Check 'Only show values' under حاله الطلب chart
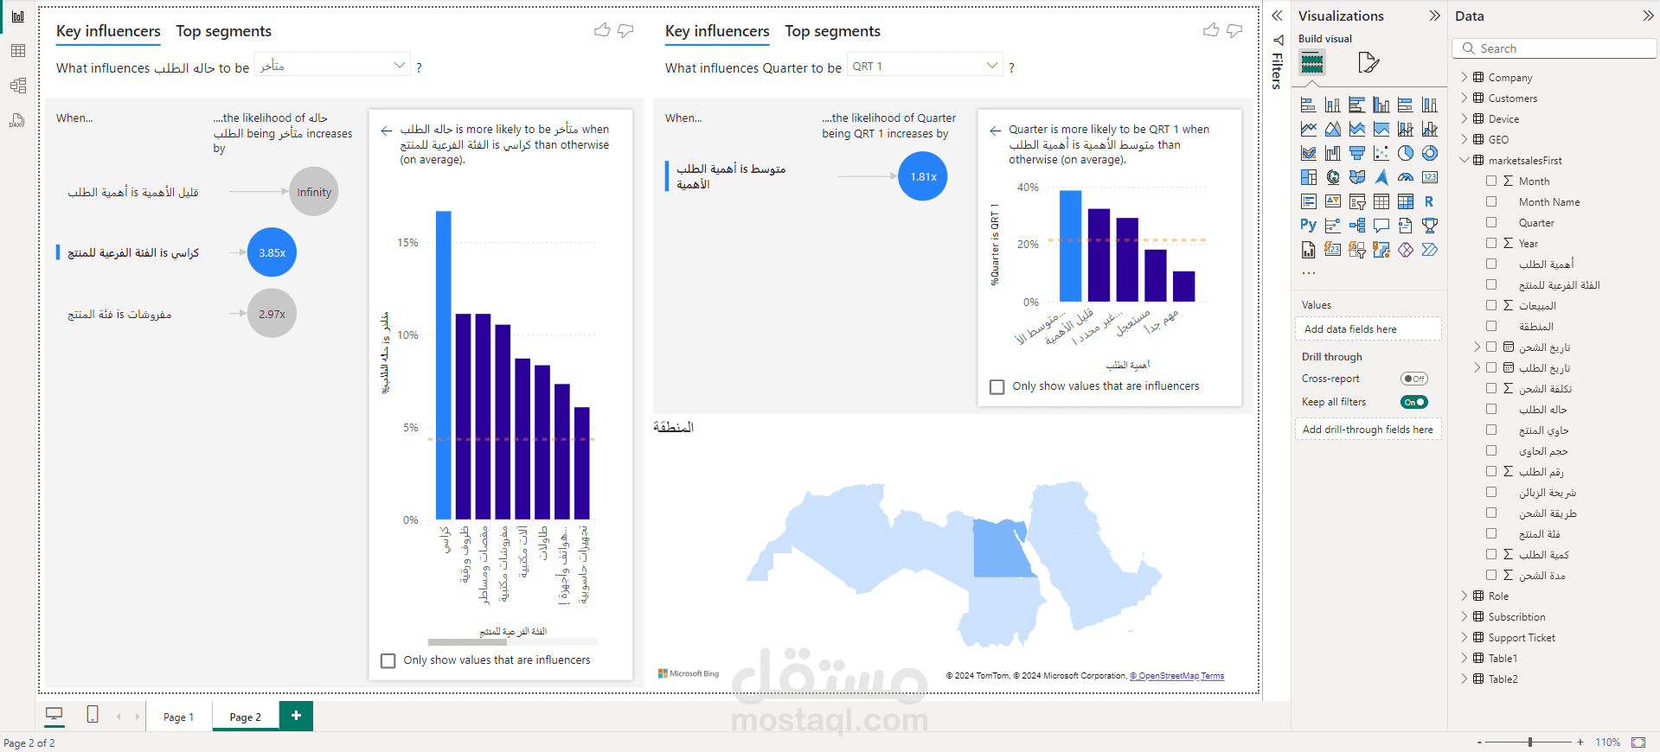Viewport: 1660px width, 752px height. (x=388, y=660)
